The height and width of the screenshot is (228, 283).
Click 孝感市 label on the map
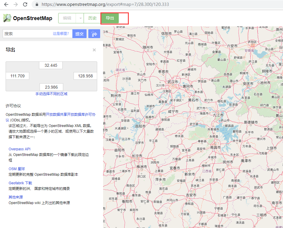(x=163, y=71)
